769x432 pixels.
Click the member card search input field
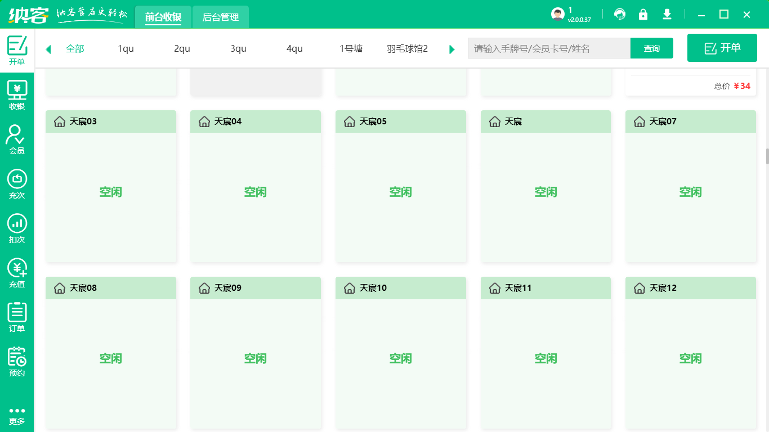[549, 48]
